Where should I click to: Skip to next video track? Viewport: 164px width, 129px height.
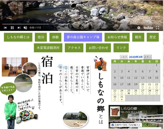pos(19,28)
